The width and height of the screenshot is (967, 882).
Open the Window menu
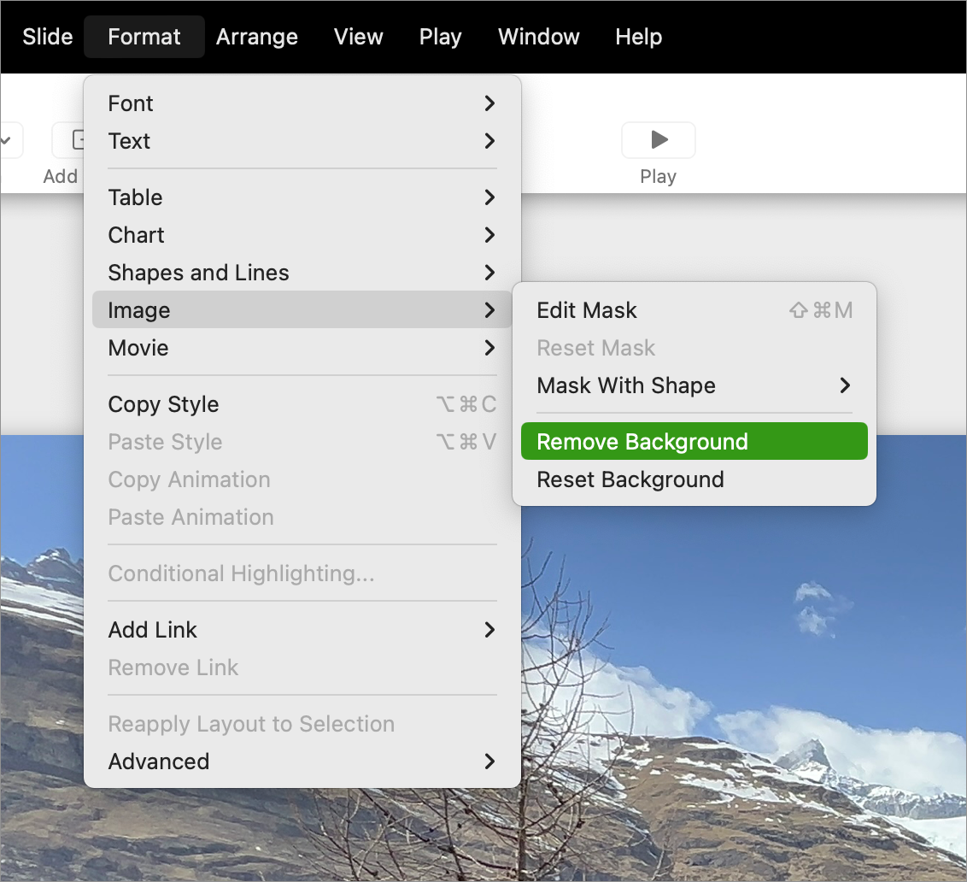pos(538,37)
